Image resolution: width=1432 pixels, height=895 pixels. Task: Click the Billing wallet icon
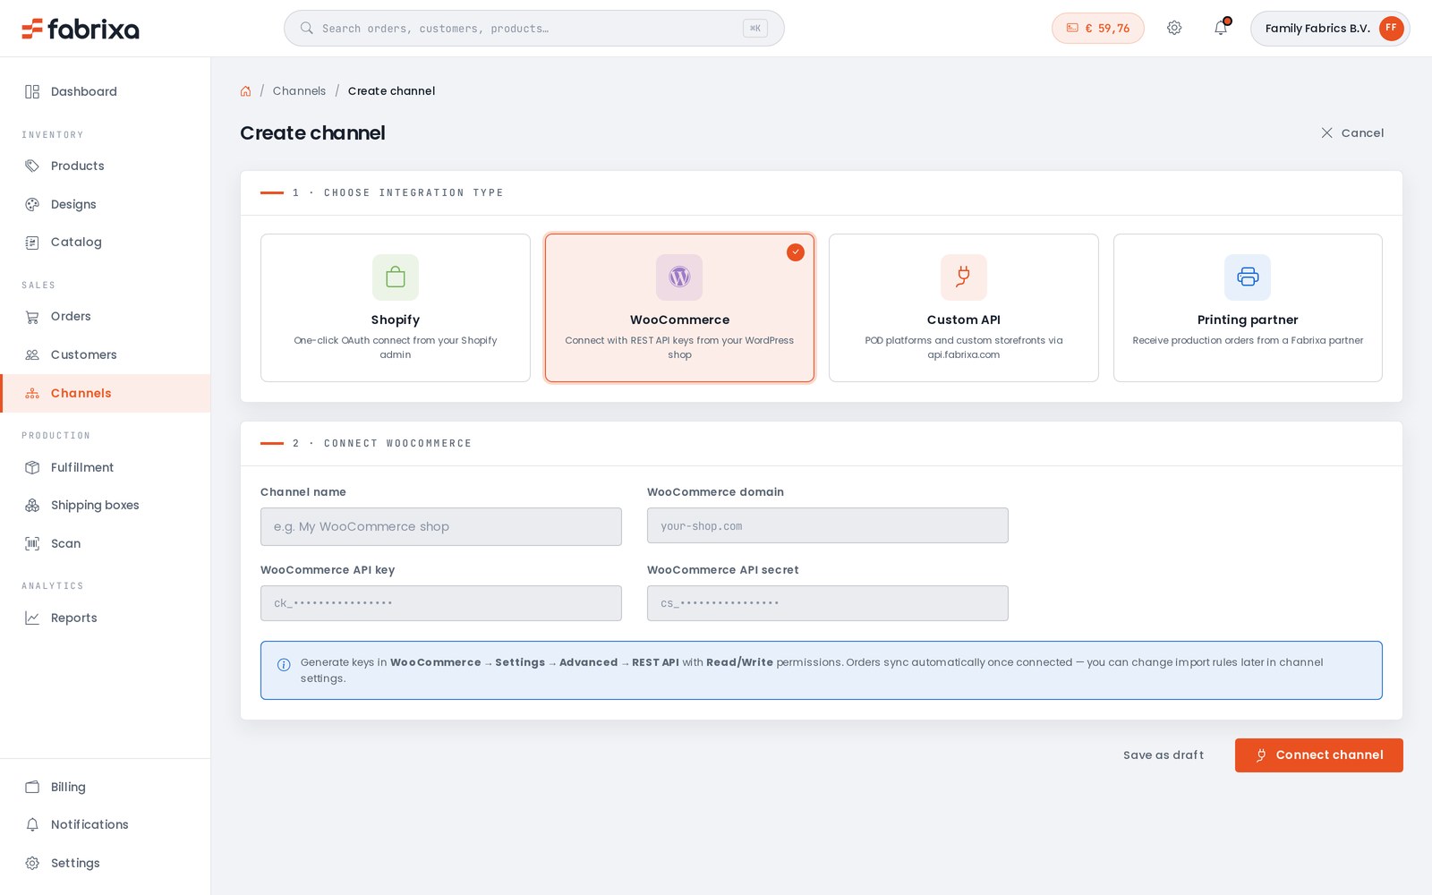pos(32,787)
